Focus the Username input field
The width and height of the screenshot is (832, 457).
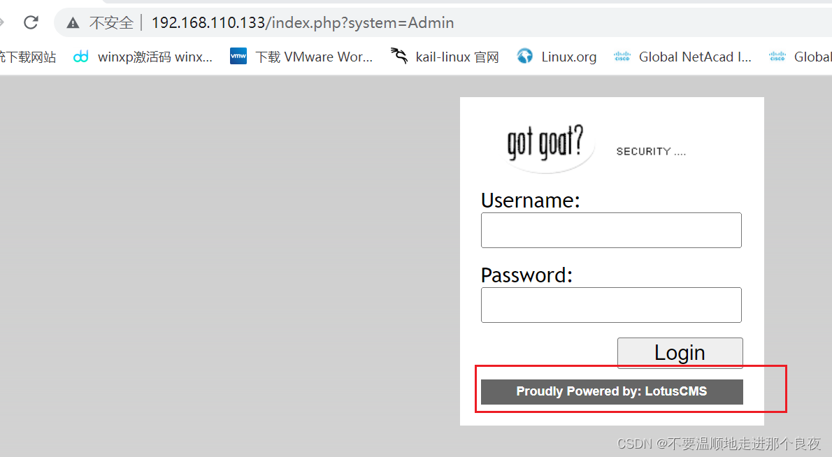(x=611, y=230)
